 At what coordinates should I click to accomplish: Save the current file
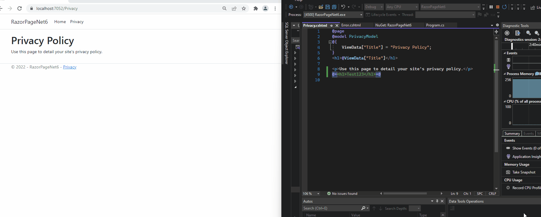click(x=328, y=7)
